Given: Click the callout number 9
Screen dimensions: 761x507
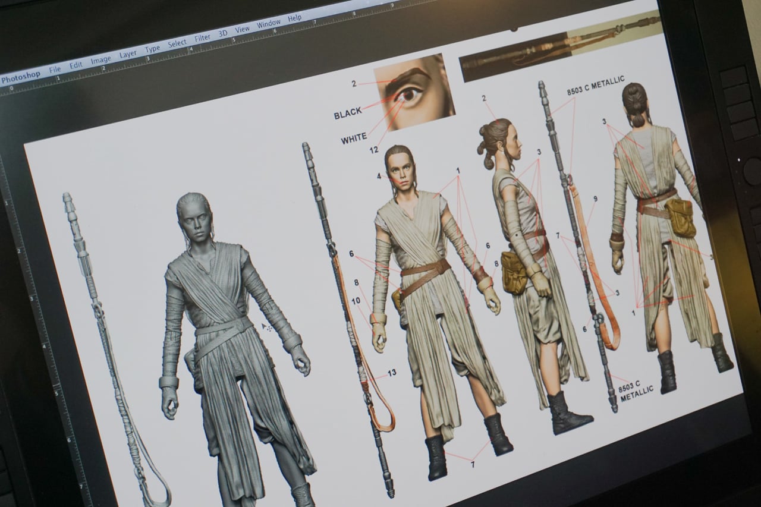Looking at the screenshot, I should (x=595, y=199).
